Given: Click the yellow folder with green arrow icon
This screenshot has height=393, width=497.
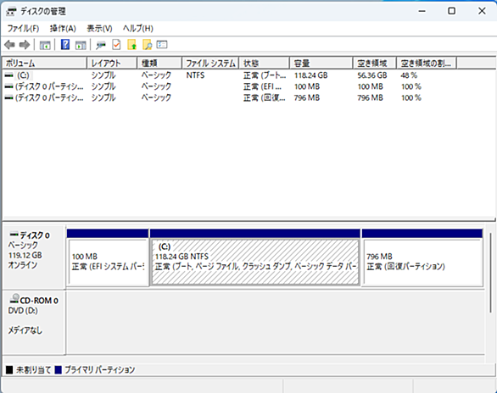Looking at the screenshot, I should click(x=131, y=45).
